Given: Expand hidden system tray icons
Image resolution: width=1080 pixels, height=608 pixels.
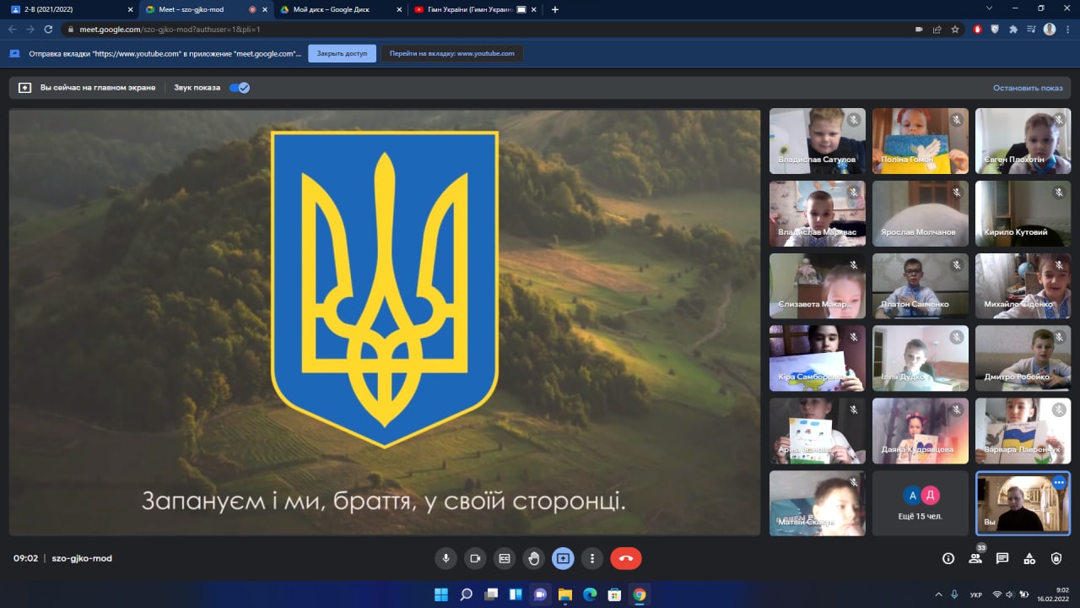Looking at the screenshot, I should tap(939, 594).
